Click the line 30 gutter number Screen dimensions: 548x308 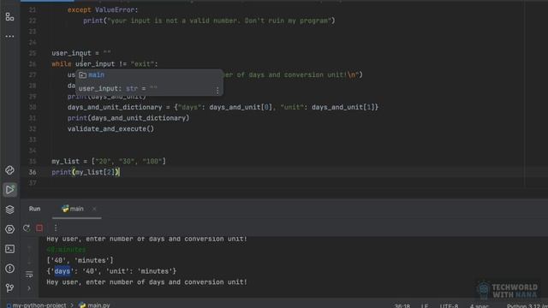[x=33, y=107]
